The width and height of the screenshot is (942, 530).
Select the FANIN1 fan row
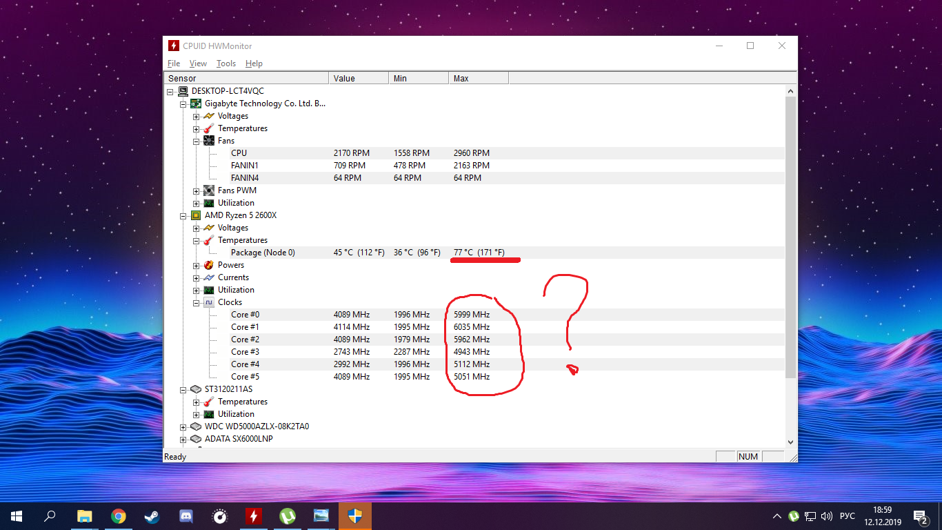coord(507,166)
